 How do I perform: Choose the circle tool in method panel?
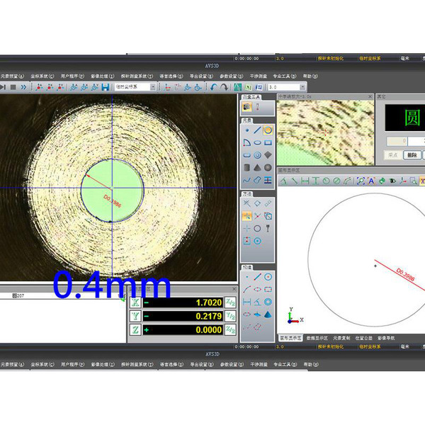coord(257,229)
